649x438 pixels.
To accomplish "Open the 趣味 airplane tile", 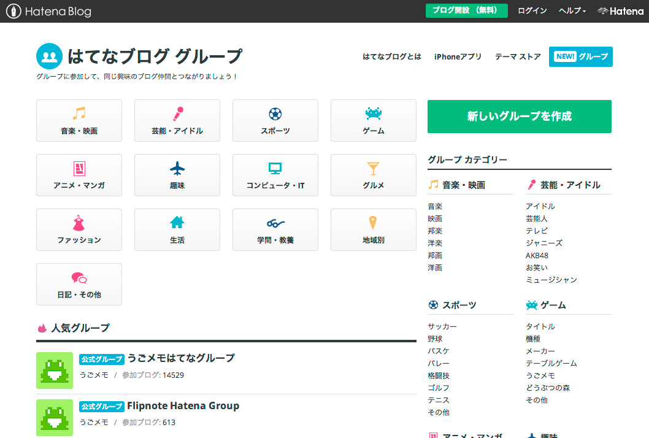I will point(177,175).
